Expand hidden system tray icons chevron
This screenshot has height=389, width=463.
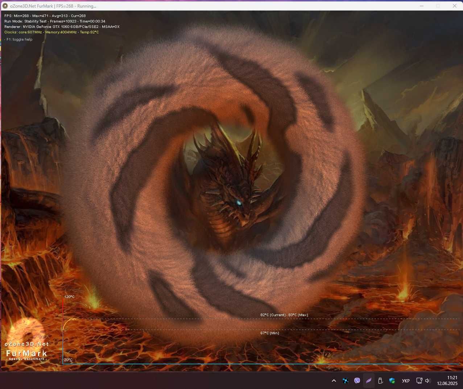click(x=334, y=381)
